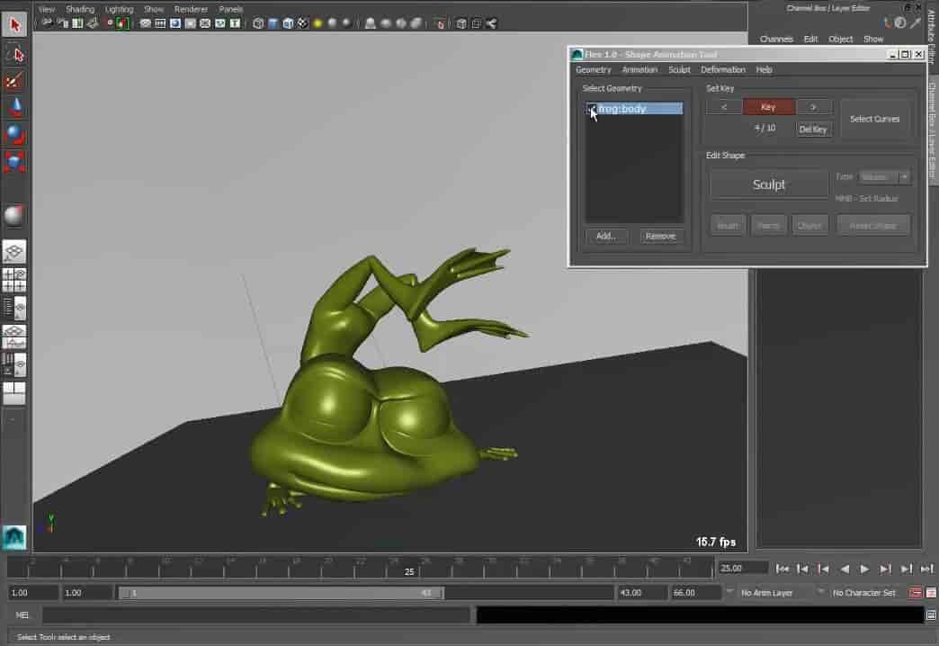Open the Renderer menu of the viewport
The height and width of the screenshot is (646, 939).
191,8
